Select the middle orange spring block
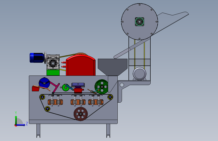Image resolution: width=218 pixels, height=141 pixels. (78, 102)
